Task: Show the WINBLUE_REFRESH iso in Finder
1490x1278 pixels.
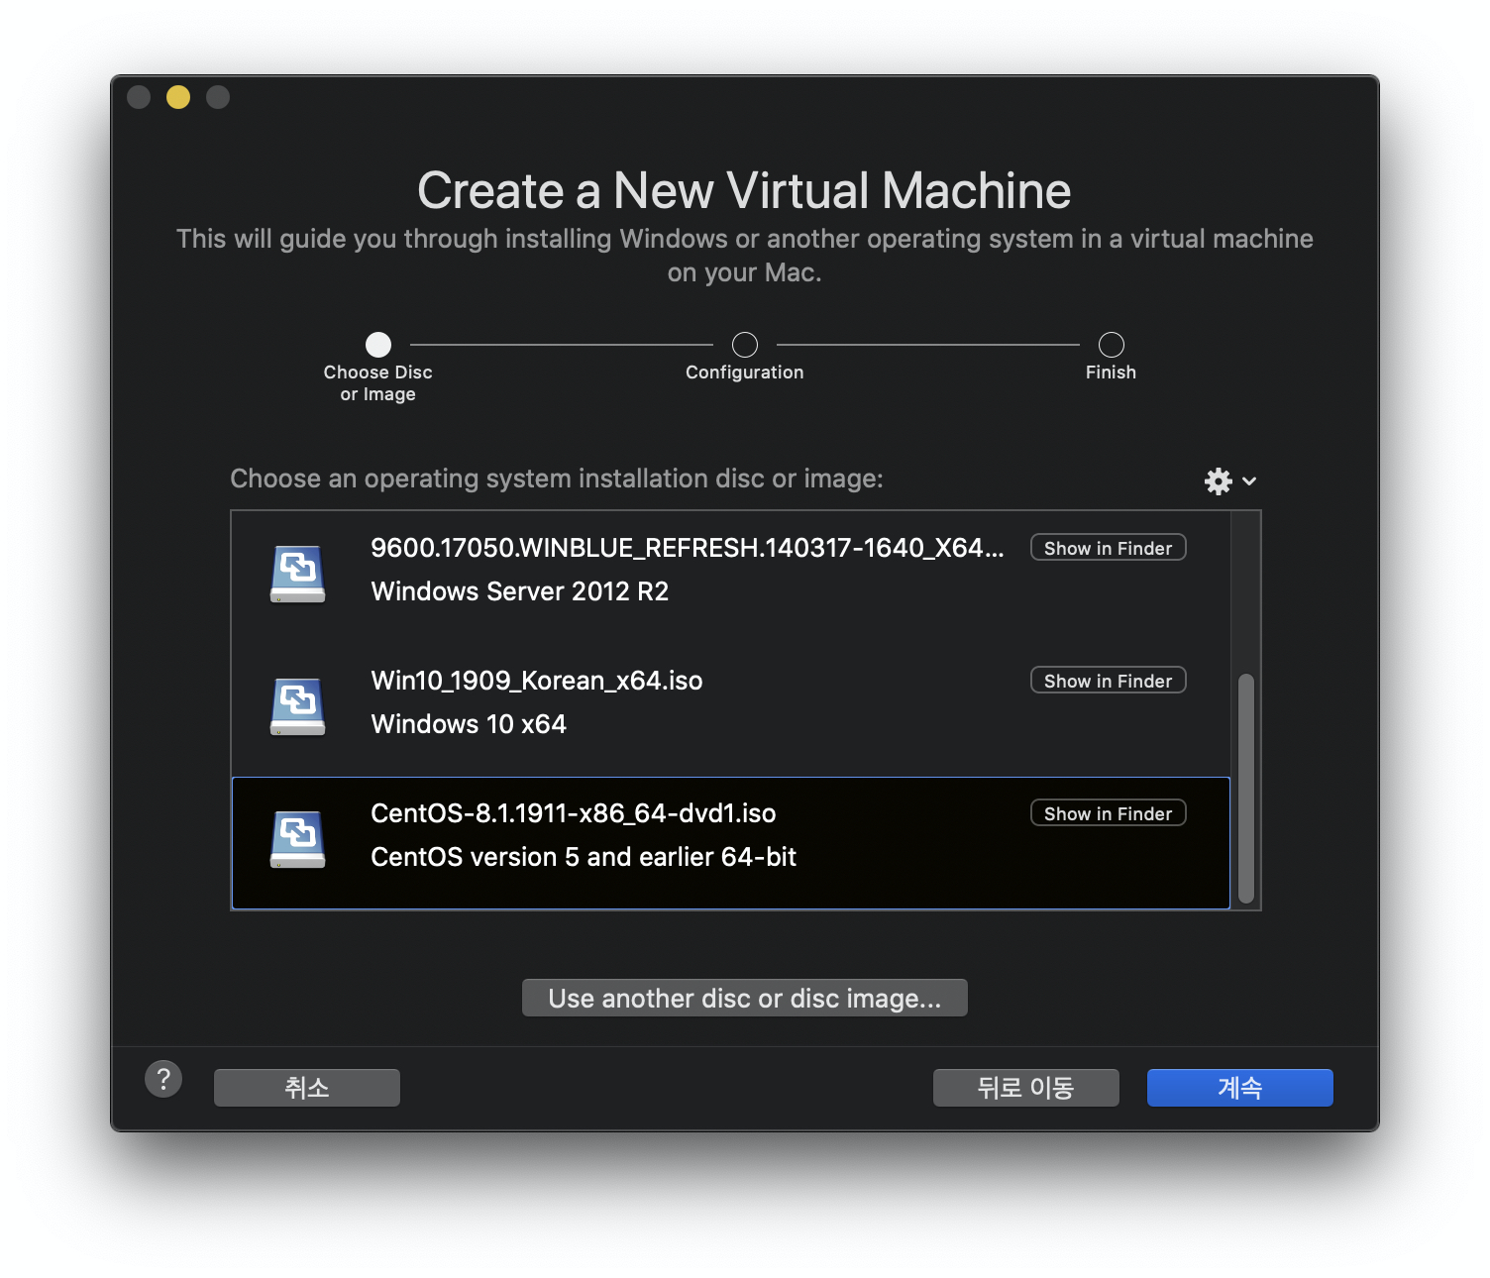Action: click(x=1108, y=548)
